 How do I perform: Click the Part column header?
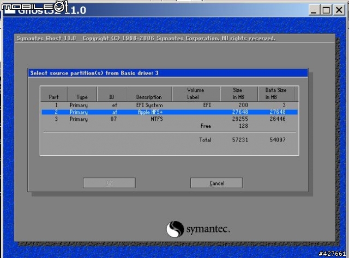54,94
